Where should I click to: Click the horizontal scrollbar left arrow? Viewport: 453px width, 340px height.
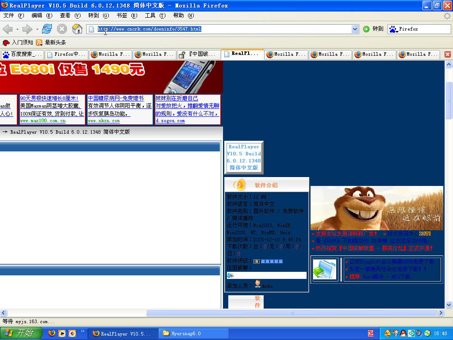coord(4,313)
